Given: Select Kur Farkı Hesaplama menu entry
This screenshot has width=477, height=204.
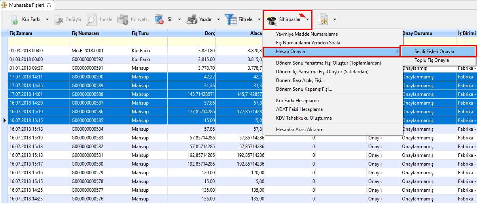Looking at the screenshot, I should pos(297,101).
